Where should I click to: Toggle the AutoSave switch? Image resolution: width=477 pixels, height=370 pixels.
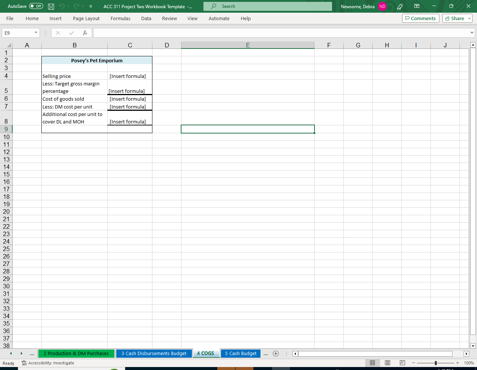36,6
